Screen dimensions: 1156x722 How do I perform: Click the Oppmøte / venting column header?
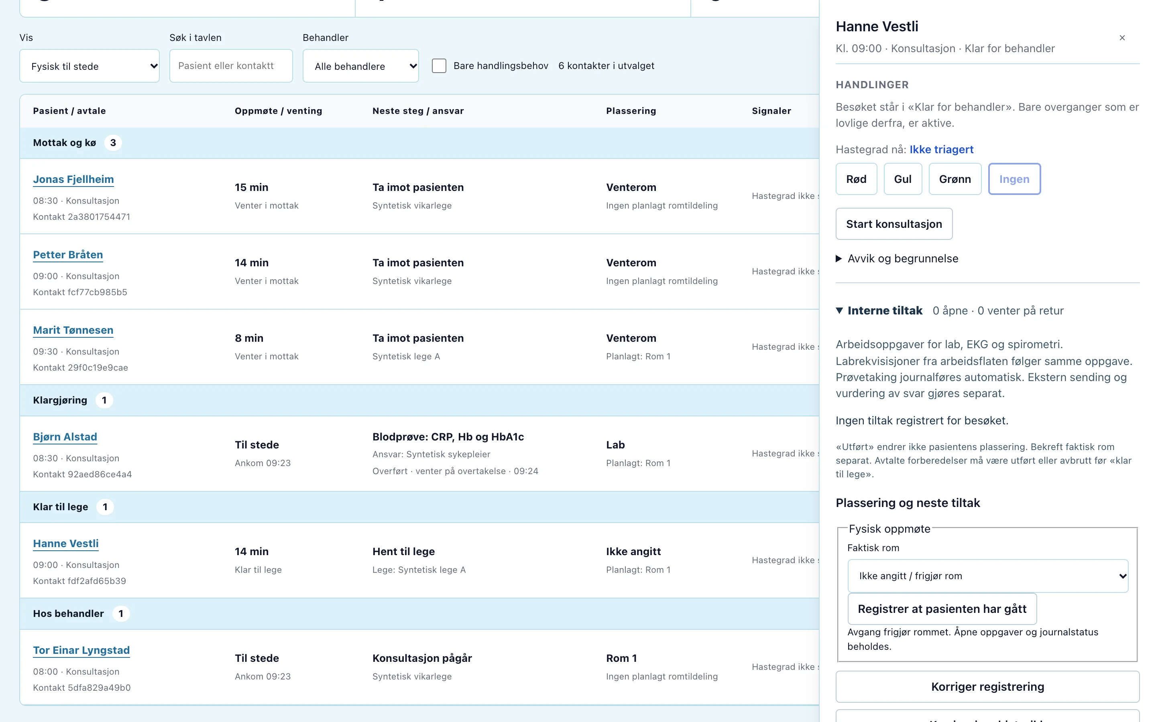coord(279,111)
